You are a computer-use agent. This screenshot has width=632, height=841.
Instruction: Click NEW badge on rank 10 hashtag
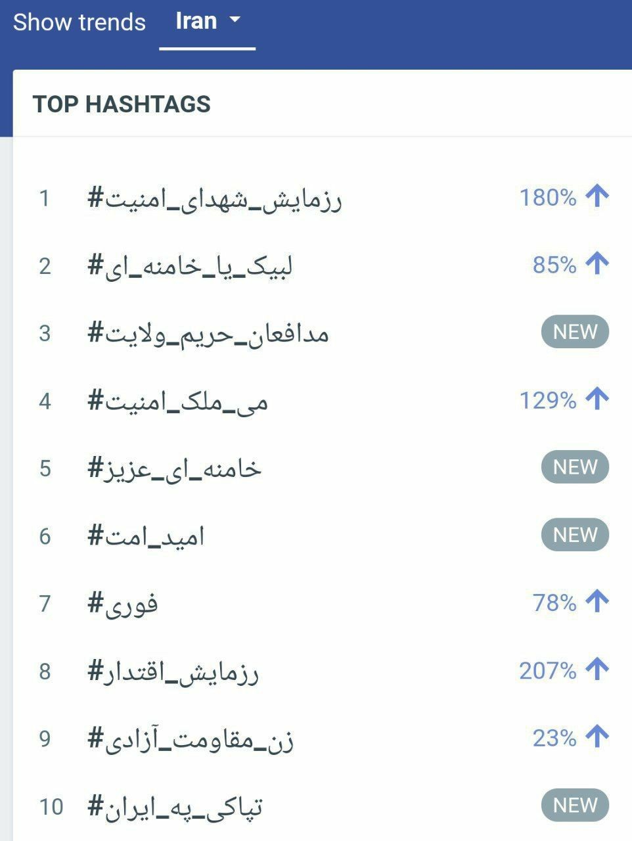tap(575, 806)
